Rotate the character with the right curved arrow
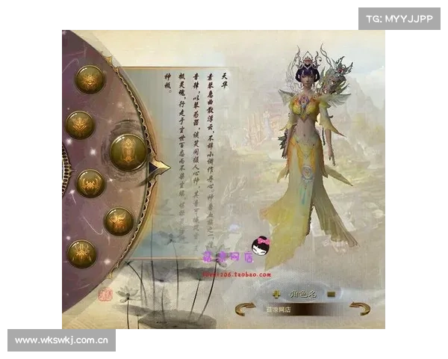This screenshot has height=359, width=448. (361, 308)
